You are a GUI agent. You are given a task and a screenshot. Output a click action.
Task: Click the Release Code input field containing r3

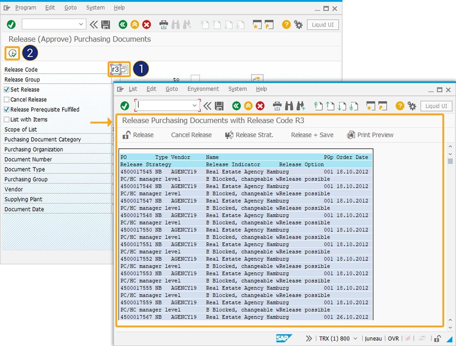pyautogui.click(x=116, y=69)
